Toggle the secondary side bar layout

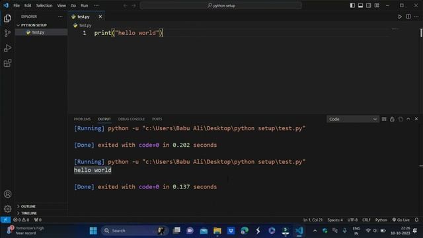click(x=369, y=5)
